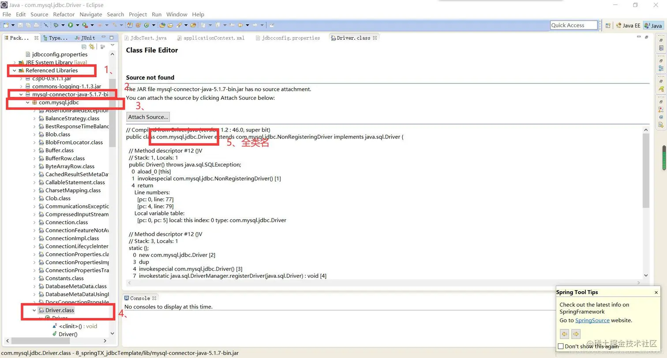Switch to the Type Hierarchy tab

point(55,38)
